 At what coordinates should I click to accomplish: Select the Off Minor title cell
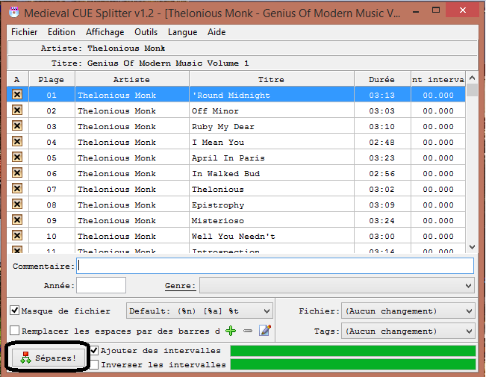(x=272, y=110)
